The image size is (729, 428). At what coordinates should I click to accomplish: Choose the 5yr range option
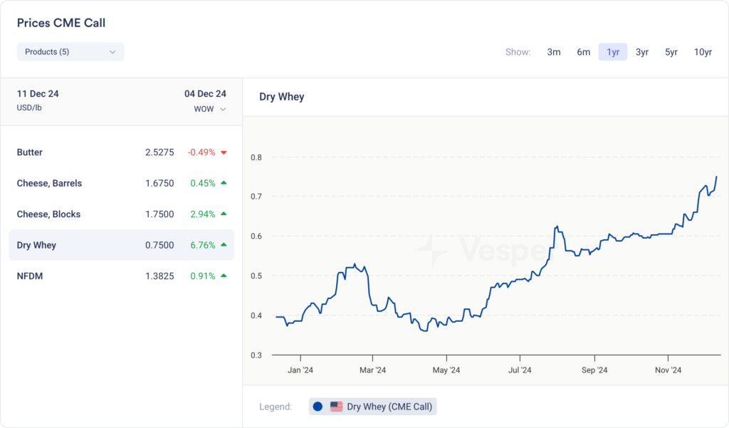pyautogui.click(x=671, y=52)
